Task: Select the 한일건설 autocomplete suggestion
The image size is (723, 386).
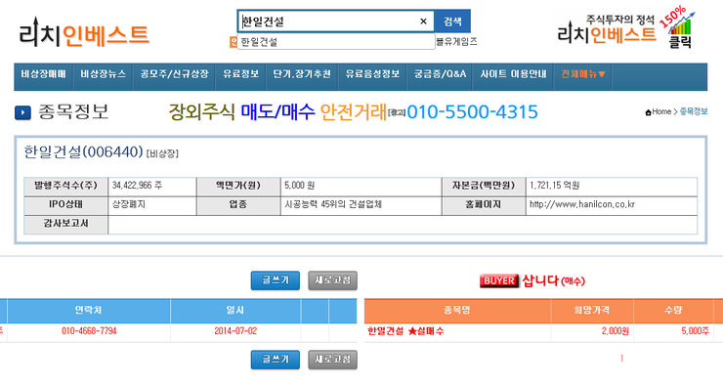Action: click(x=336, y=41)
